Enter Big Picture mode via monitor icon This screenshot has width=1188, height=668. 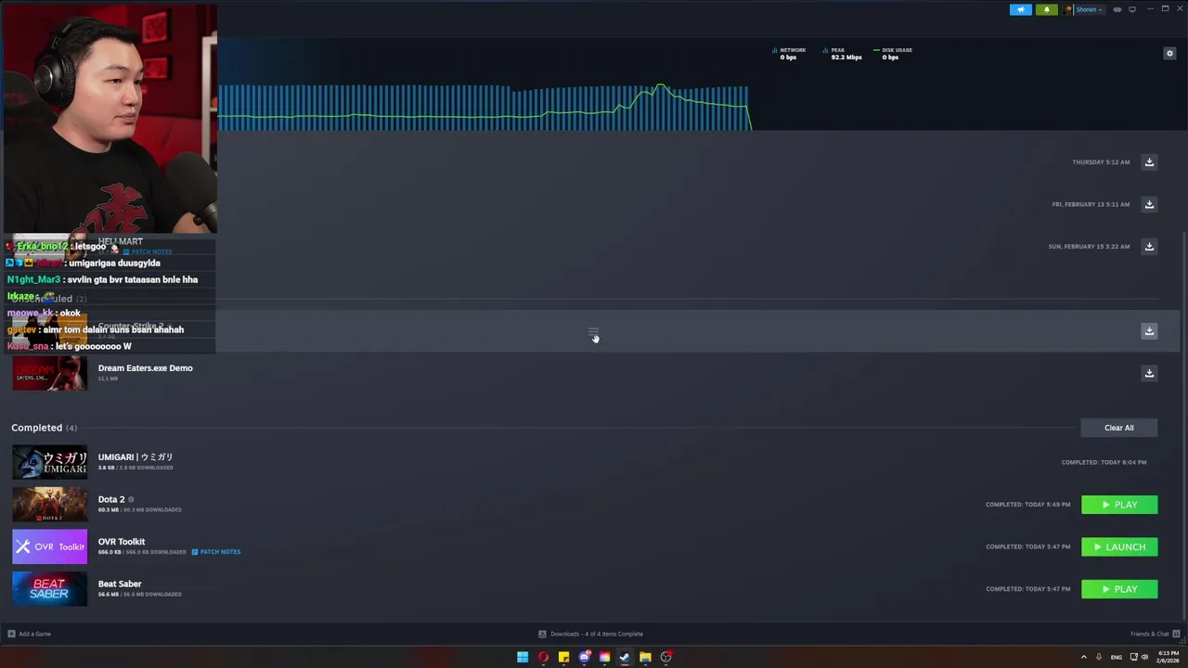(1132, 9)
